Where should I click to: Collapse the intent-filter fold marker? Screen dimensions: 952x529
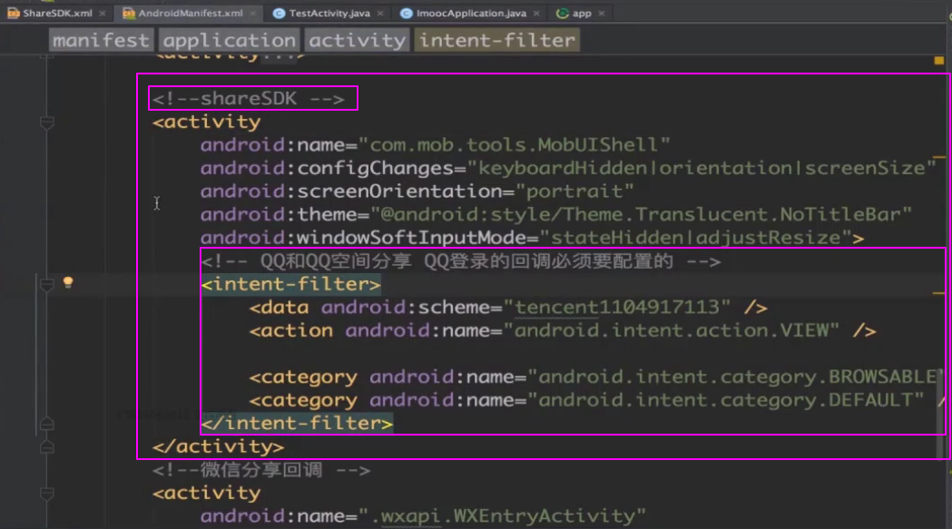point(47,284)
